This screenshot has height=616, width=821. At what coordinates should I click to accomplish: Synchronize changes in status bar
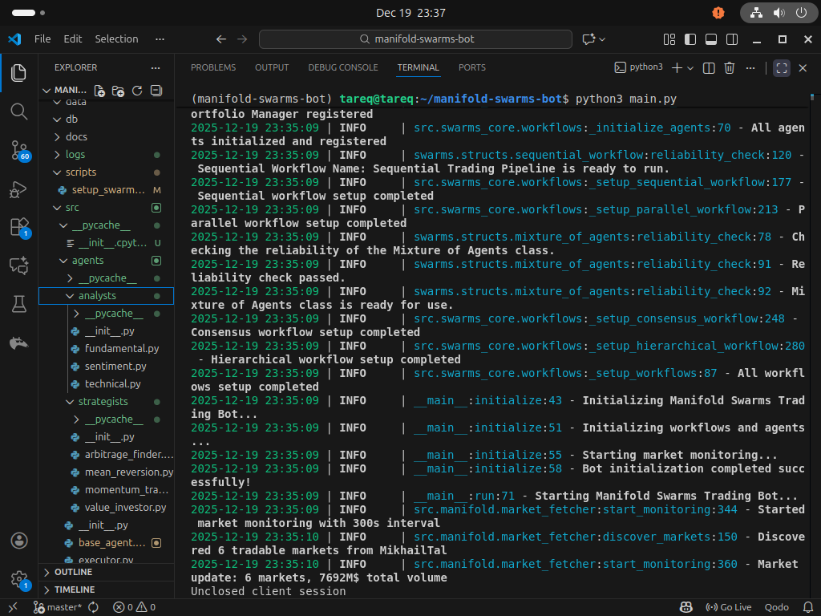click(x=93, y=608)
